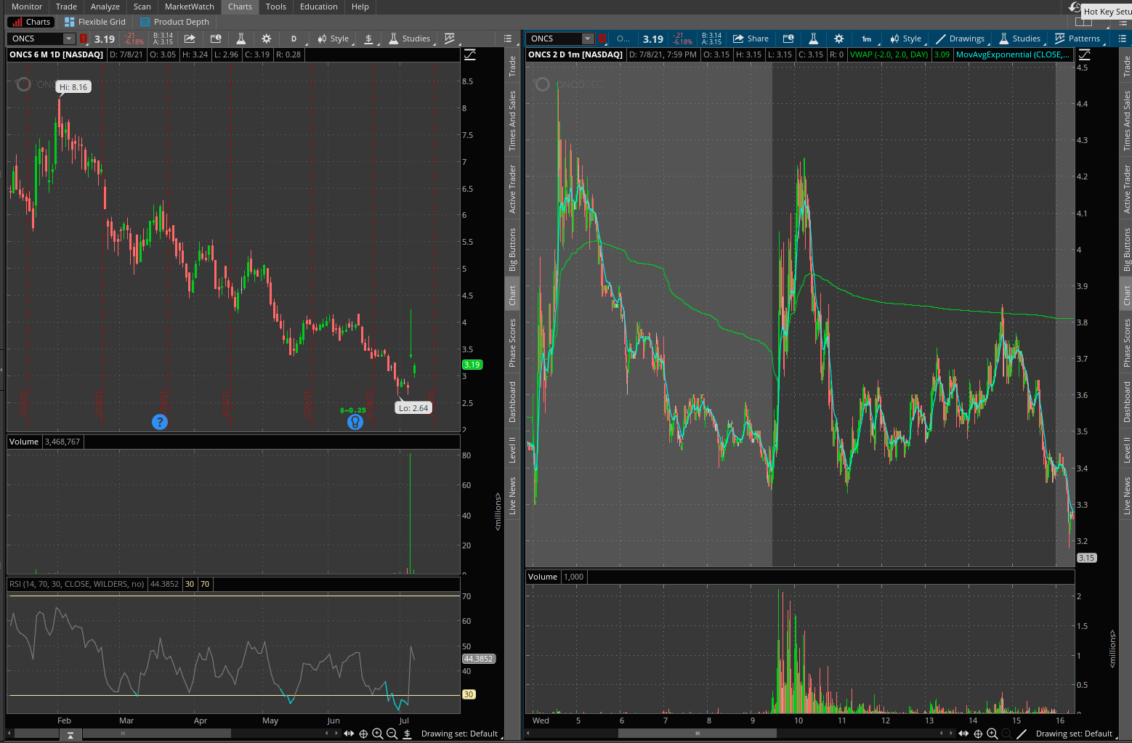This screenshot has width=1132, height=743.
Task: Expand the ONCS symbol dropdown on left chart
Action: click(x=69, y=38)
